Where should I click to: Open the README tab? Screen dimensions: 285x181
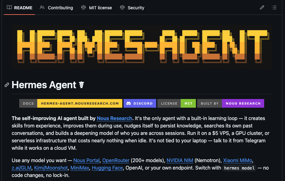20,8
